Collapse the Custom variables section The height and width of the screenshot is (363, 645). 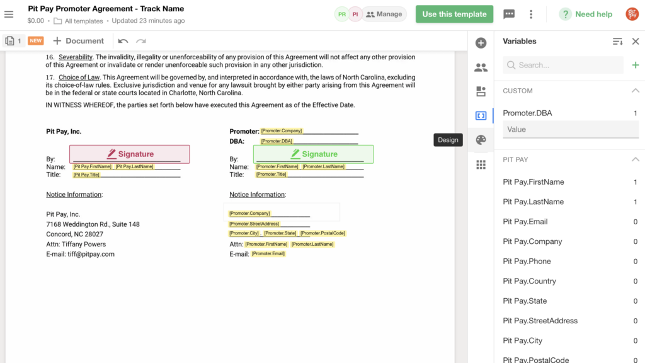[x=635, y=91]
